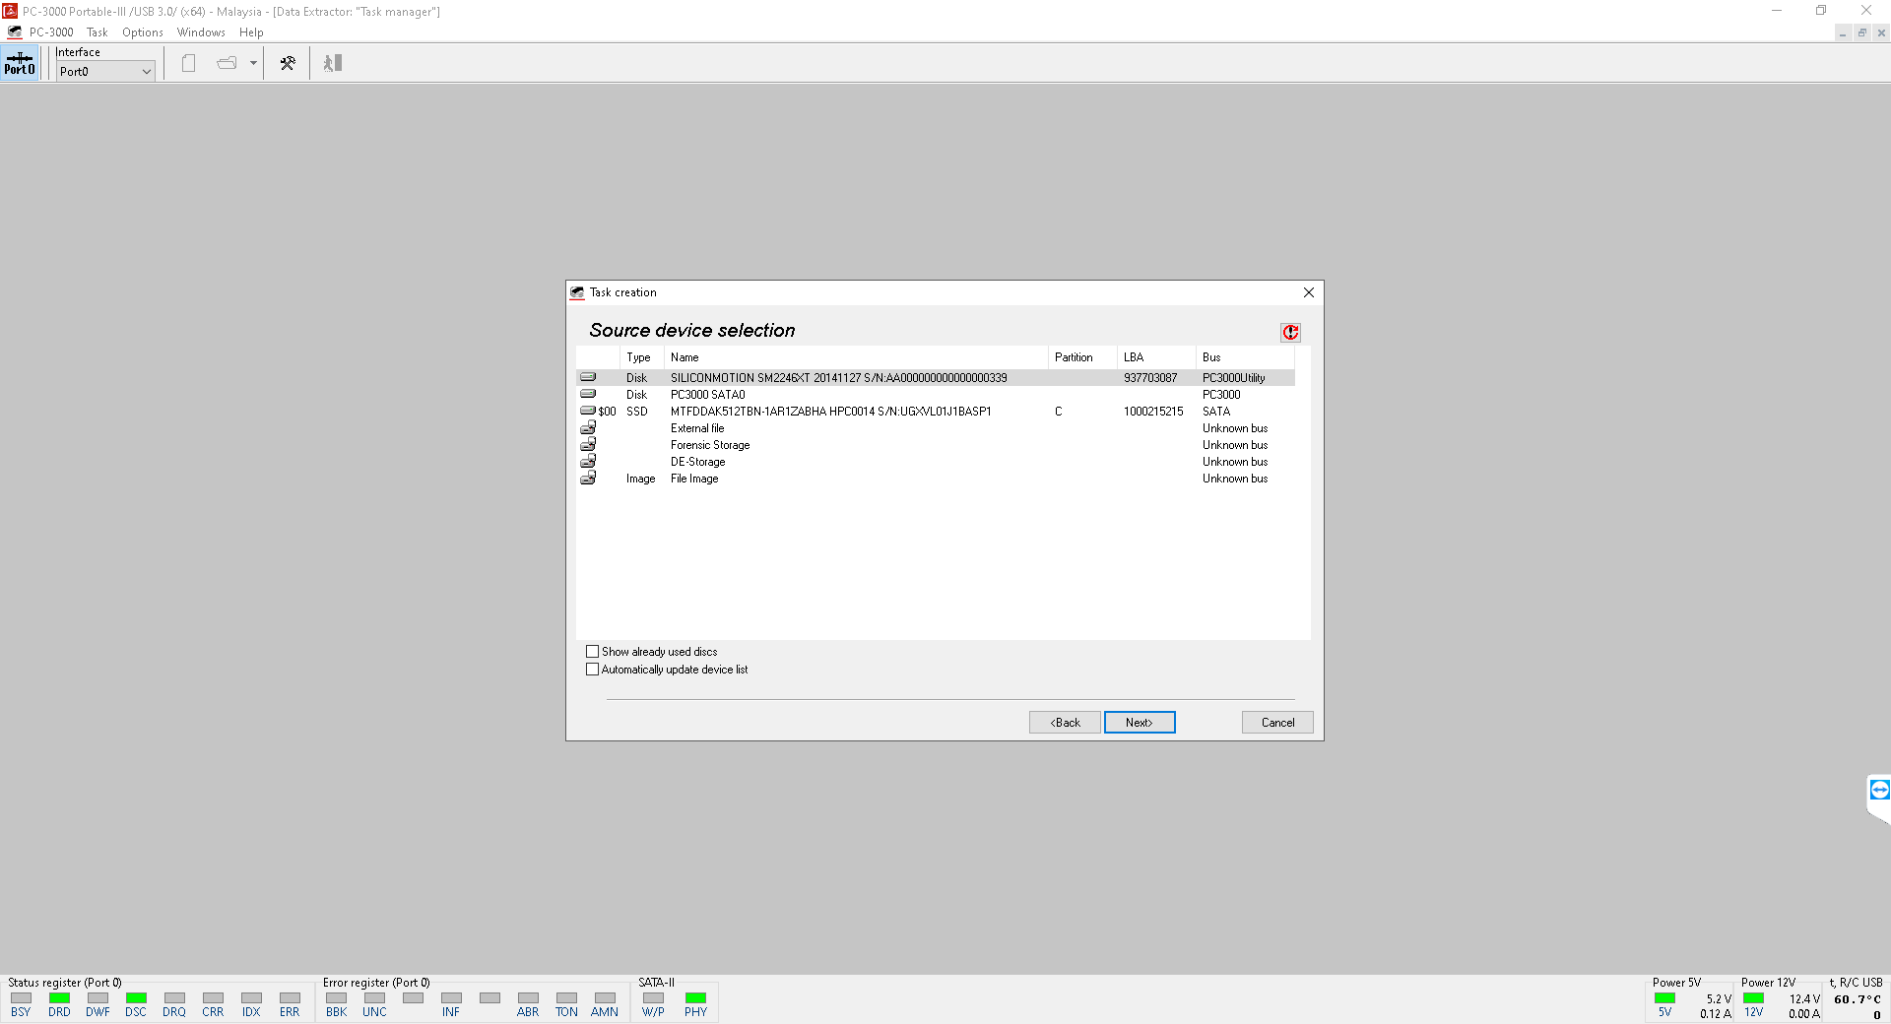Open the crossed hammer tools icon
1891x1024 pixels.
(288, 63)
